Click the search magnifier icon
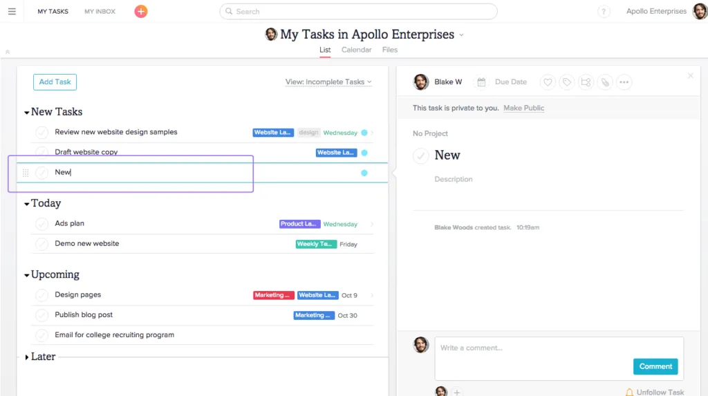The height and width of the screenshot is (396, 708). [x=229, y=11]
